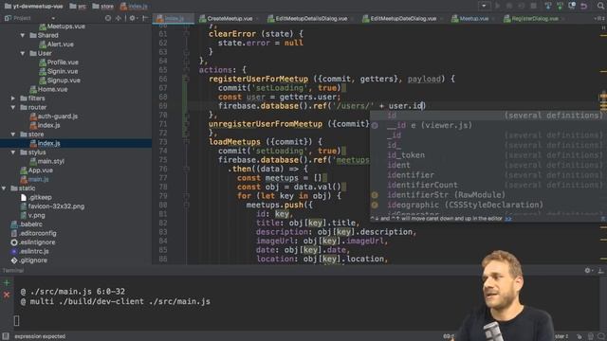Click collapse-all icon in Project panel header
This screenshot has height=341, width=607.
[x=118, y=18]
